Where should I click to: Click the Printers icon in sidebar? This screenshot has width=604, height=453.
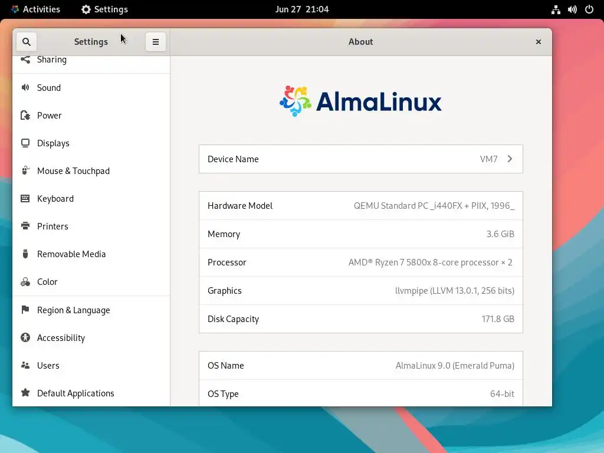25,226
